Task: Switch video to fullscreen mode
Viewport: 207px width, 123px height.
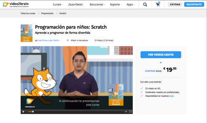Action: tap(131, 112)
